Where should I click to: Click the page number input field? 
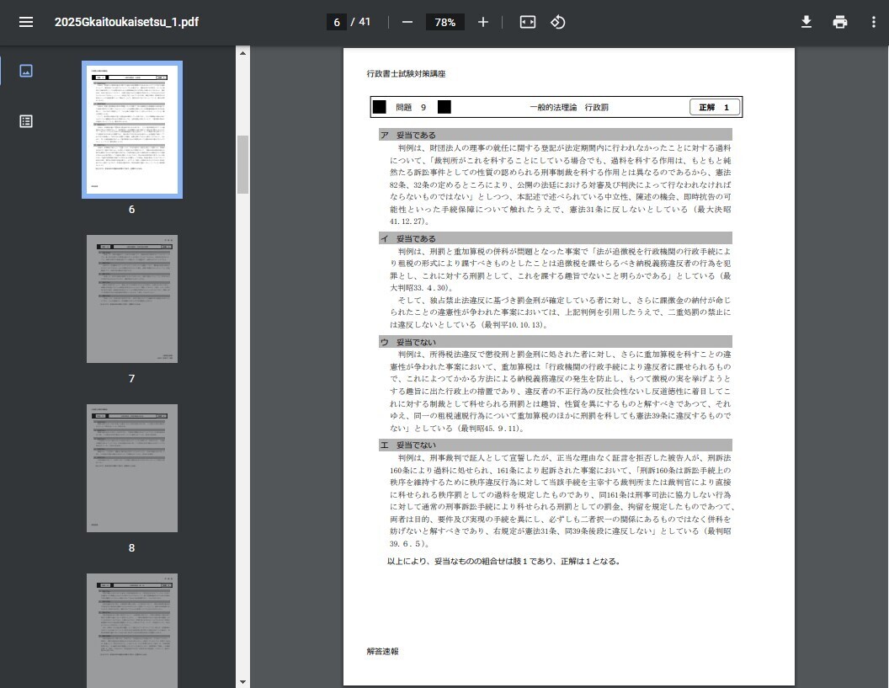[337, 22]
